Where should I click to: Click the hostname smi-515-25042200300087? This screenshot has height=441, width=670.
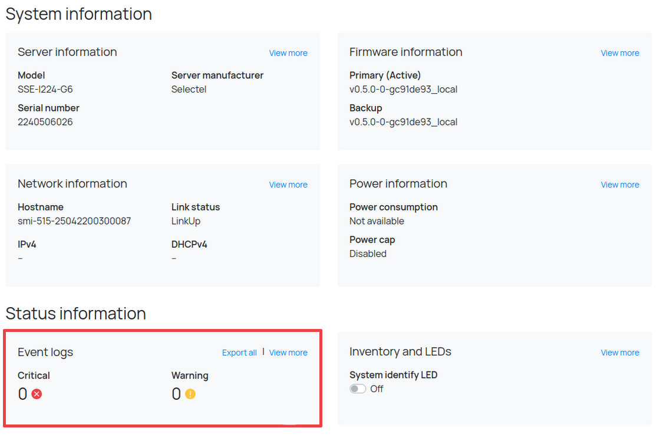[x=74, y=221]
